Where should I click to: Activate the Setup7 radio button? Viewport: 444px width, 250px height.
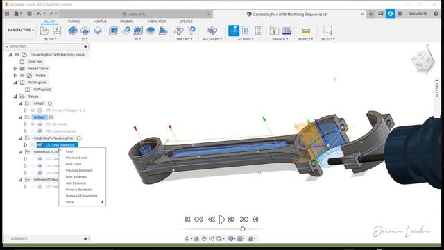click(51, 117)
